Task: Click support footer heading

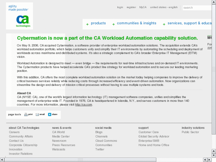Action: tap(144, 128)
